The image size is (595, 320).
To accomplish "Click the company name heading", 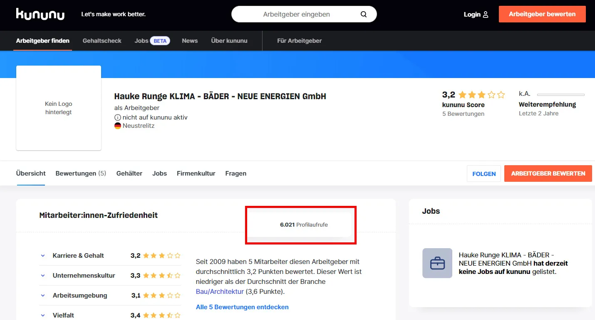I will coord(220,96).
